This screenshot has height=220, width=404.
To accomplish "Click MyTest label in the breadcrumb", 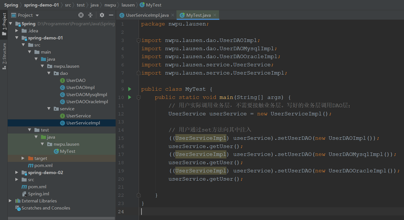I will coord(154,5).
